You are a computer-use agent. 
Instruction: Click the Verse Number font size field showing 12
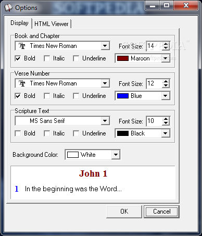point(155,83)
